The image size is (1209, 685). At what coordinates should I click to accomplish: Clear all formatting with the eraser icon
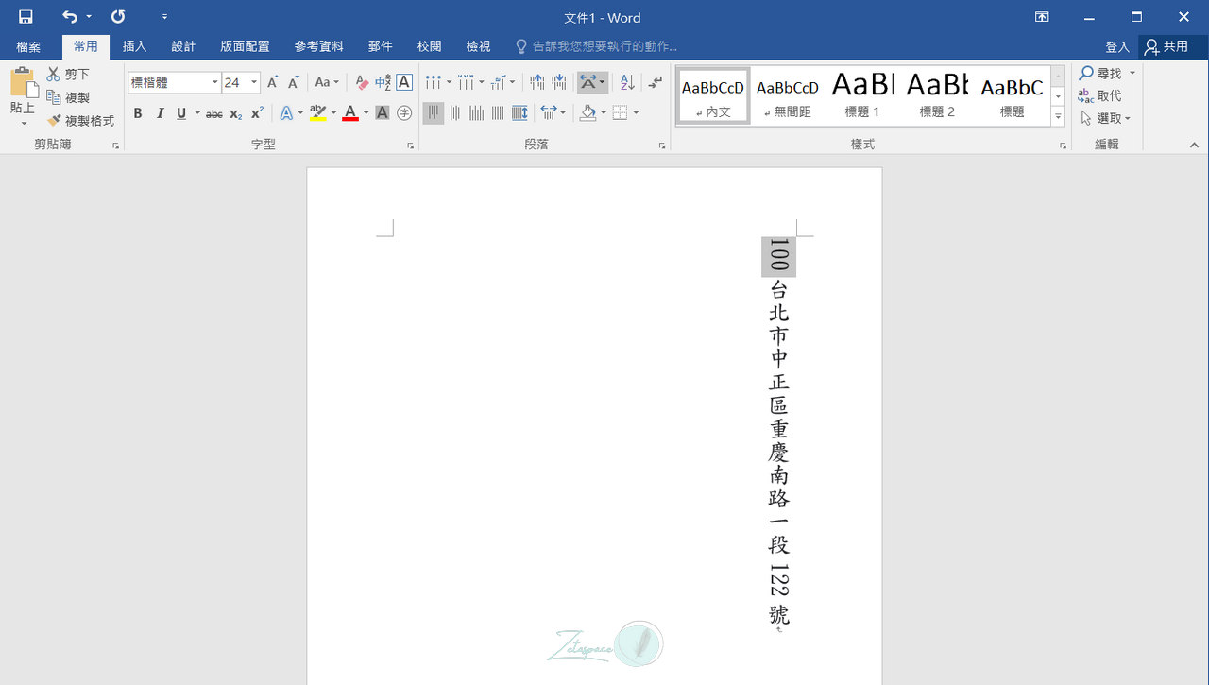point(362,82)
